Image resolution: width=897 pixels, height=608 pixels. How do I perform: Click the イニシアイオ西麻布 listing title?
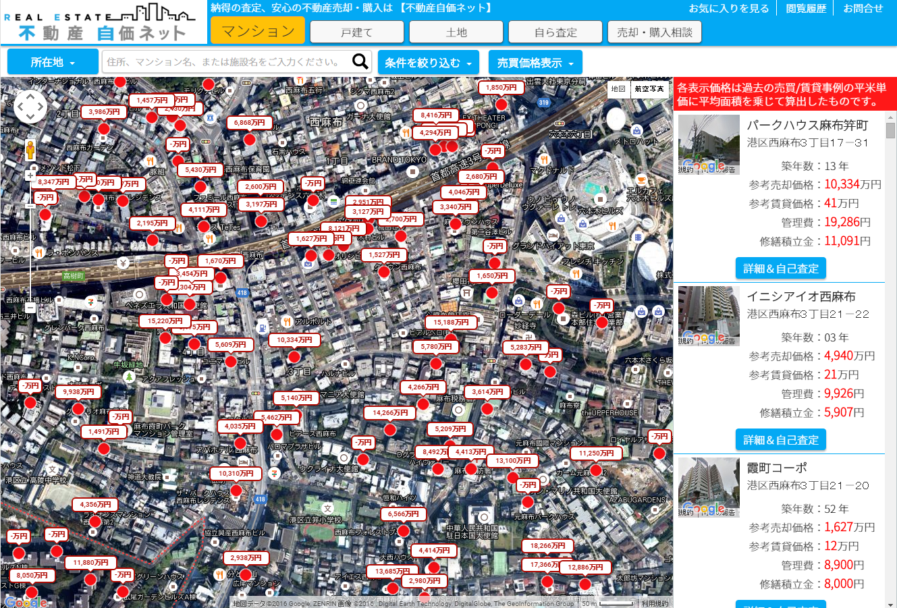tap(801, 296)
